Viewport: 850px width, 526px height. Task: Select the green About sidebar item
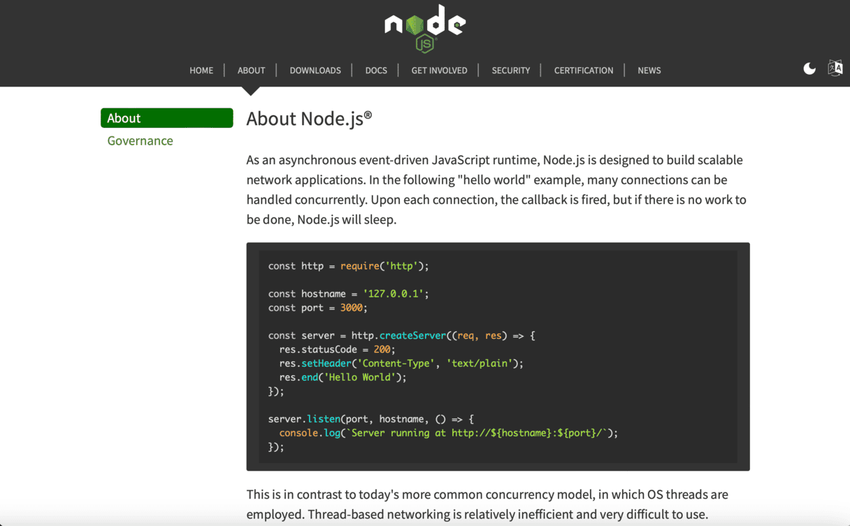166,118
